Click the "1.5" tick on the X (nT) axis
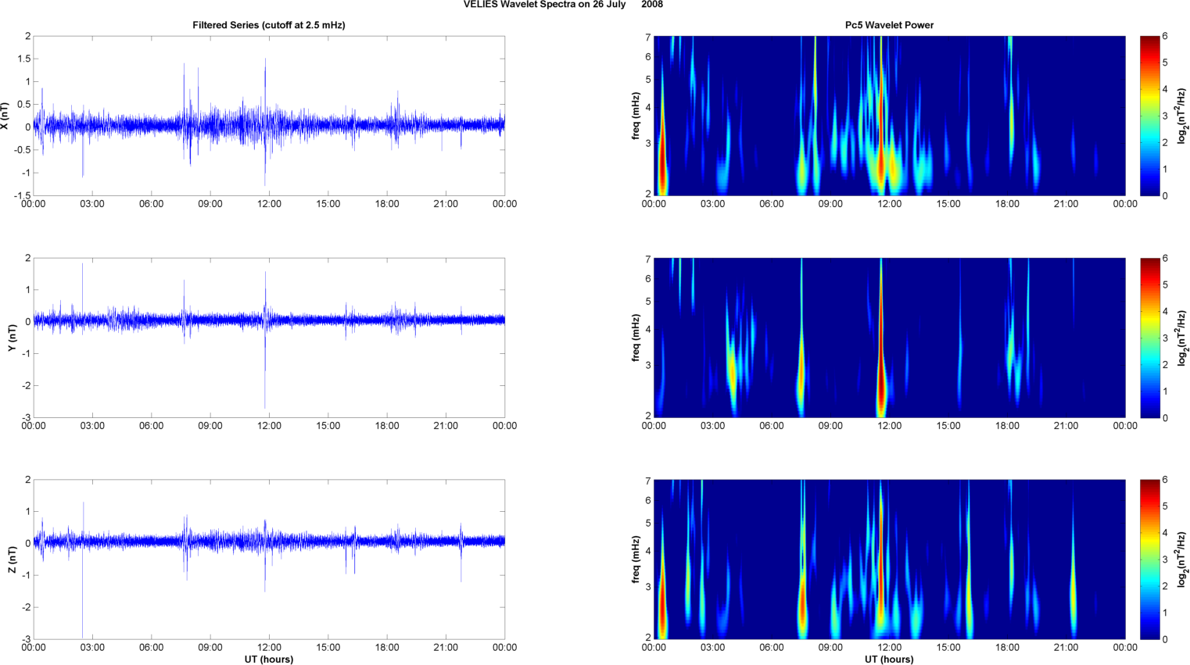1190x665 pixels. pos(23,59)
